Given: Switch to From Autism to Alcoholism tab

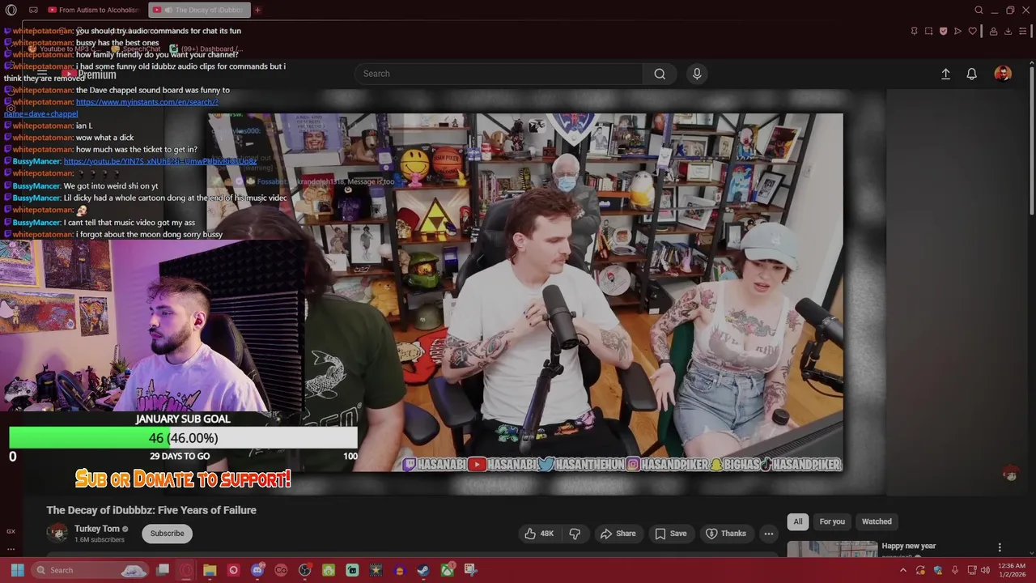Looking at the screenshot, I should (93, 10).
